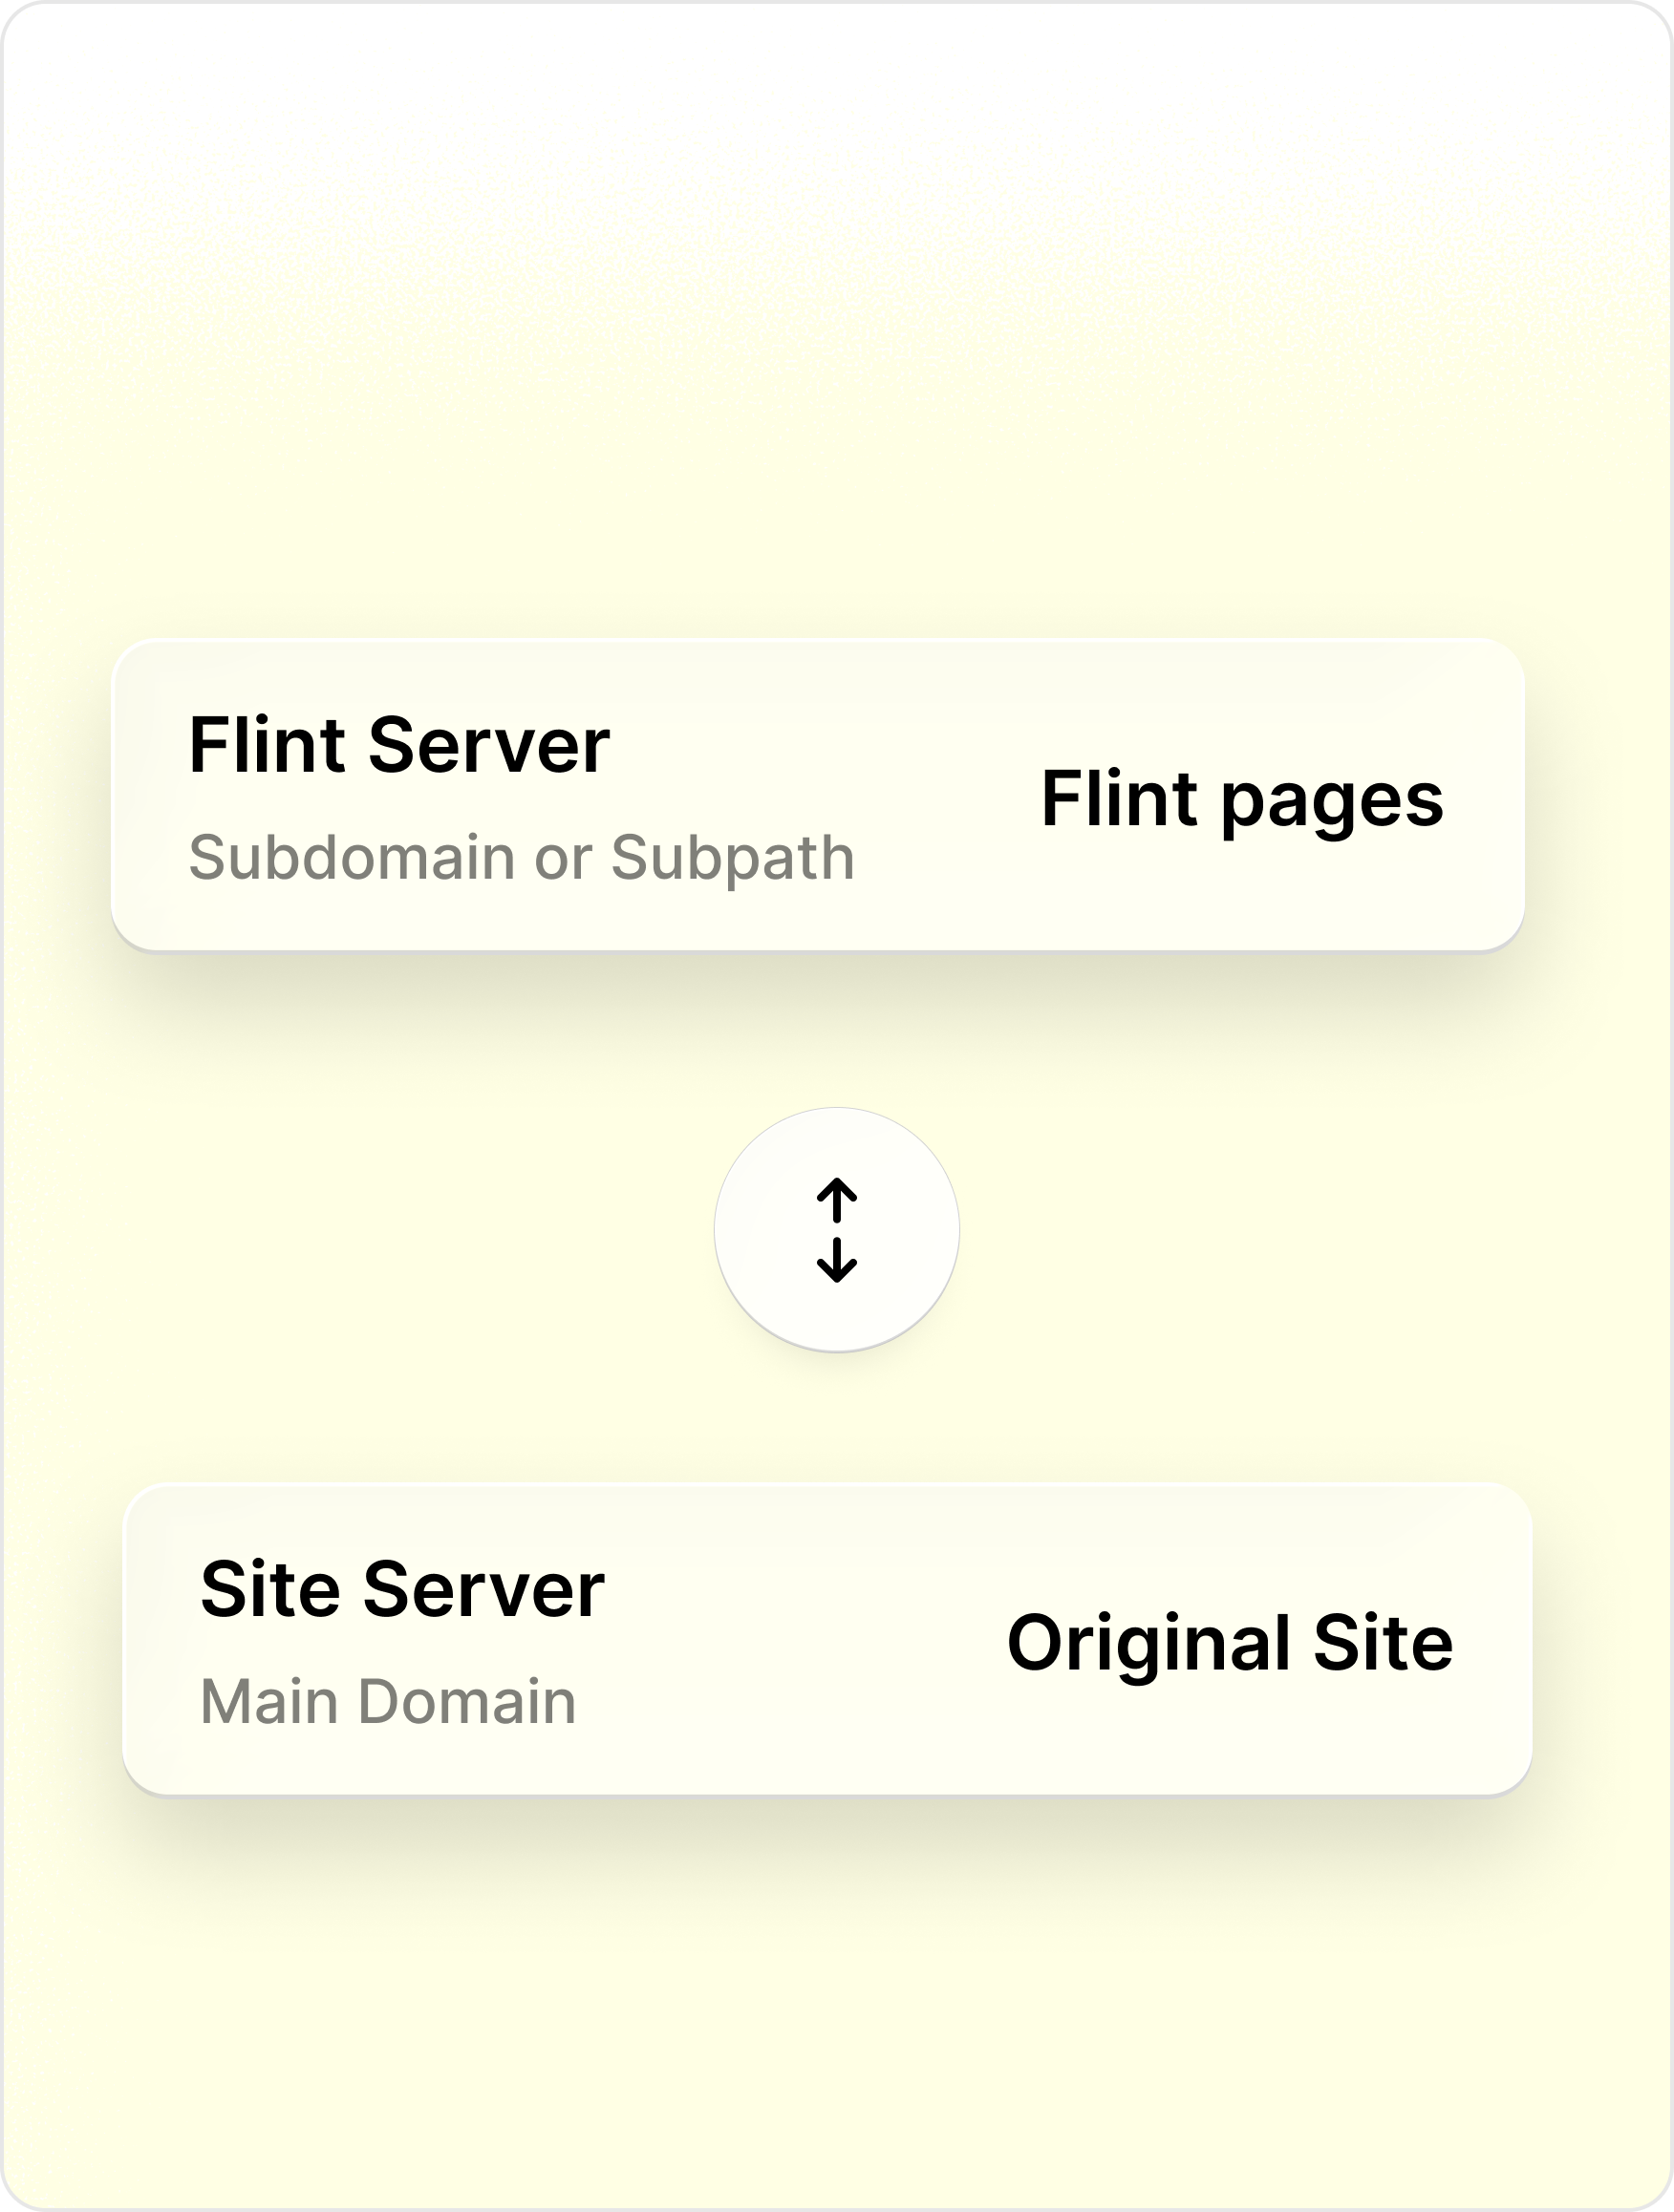Click the "Main Domain" subtitle
This screenshot has width=1674, height=2212.
pyautogui.click(x=388, y=1701)
